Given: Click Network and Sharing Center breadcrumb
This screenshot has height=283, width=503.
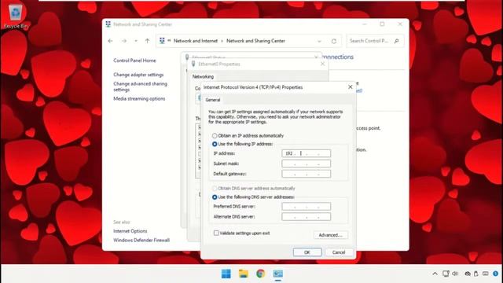Looking at the screenshot, I should point(255,41).
